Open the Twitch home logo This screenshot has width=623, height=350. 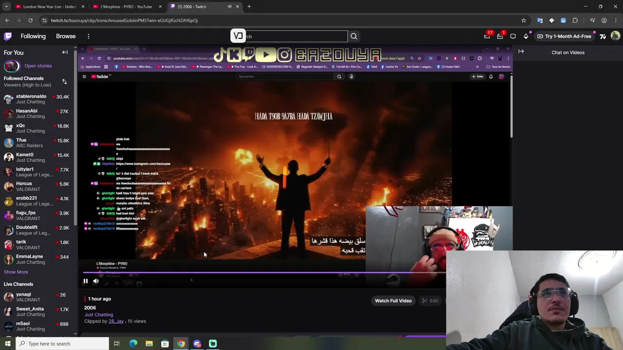(x=8, y=36)
